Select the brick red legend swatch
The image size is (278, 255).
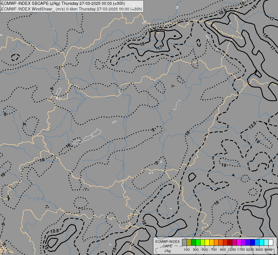coord(225,243)
